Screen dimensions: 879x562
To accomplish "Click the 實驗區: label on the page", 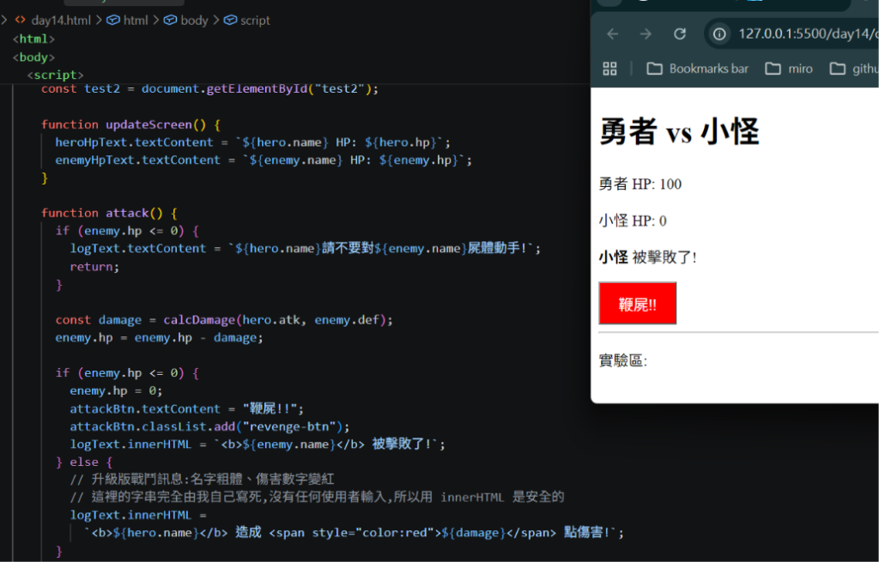I will click(623, 360).
